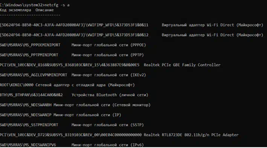This screenshot has width=267, height=148.
Task: Click the netcfg -s a command text
Action: [57, 5]
